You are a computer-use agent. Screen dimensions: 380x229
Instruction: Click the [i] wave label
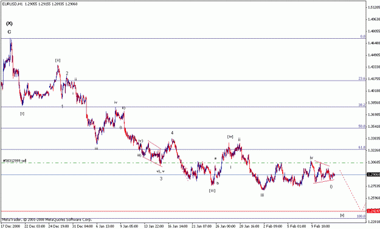22,113
